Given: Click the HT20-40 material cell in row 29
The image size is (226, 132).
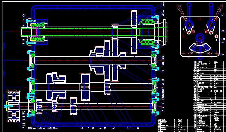Looking at the screenshot, I should click(218, 91).
